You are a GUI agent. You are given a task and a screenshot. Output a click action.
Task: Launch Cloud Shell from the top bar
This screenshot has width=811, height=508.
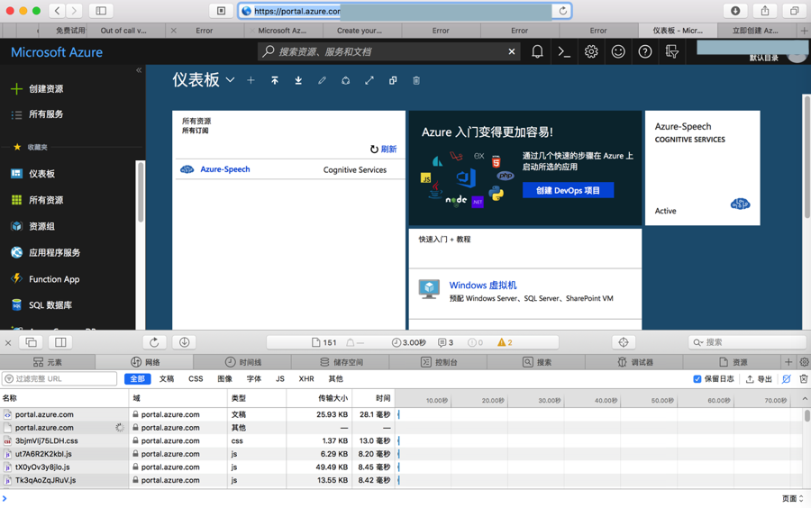tap(564, 51)
